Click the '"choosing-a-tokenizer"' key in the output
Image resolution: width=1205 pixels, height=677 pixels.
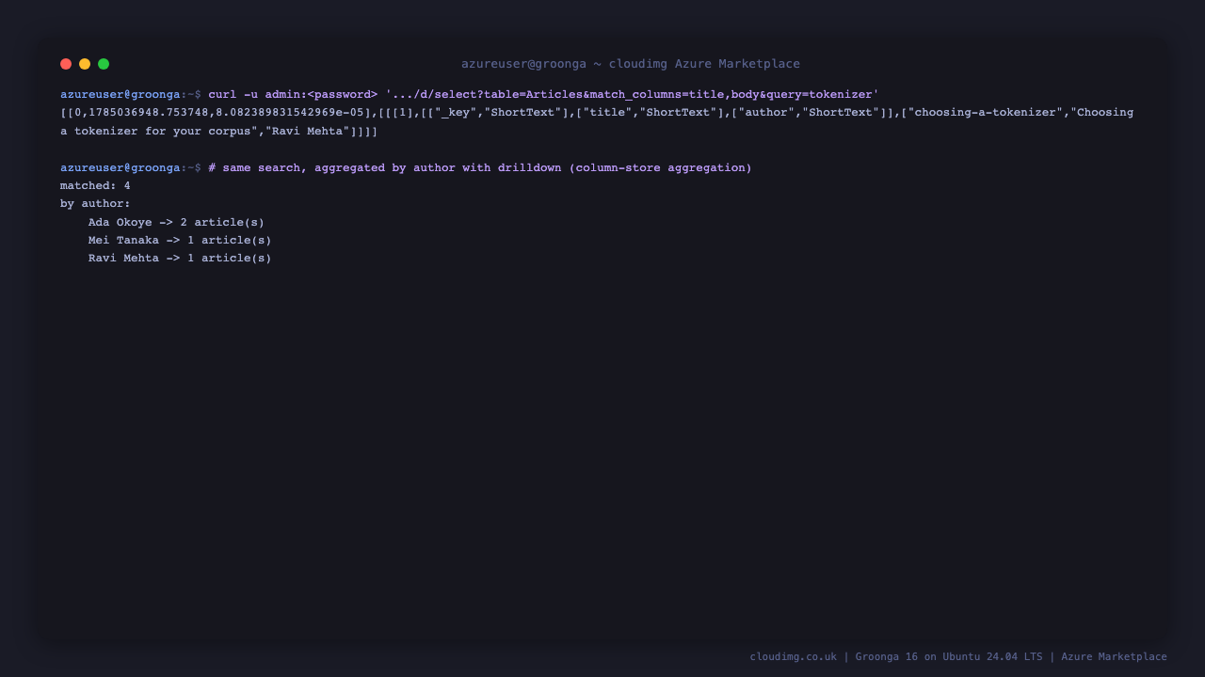986,113
